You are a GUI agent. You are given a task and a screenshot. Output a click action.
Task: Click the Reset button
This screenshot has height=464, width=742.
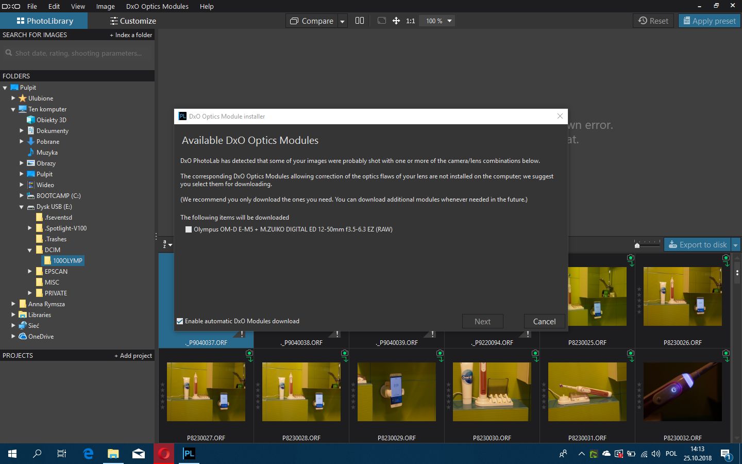point(653,21)
